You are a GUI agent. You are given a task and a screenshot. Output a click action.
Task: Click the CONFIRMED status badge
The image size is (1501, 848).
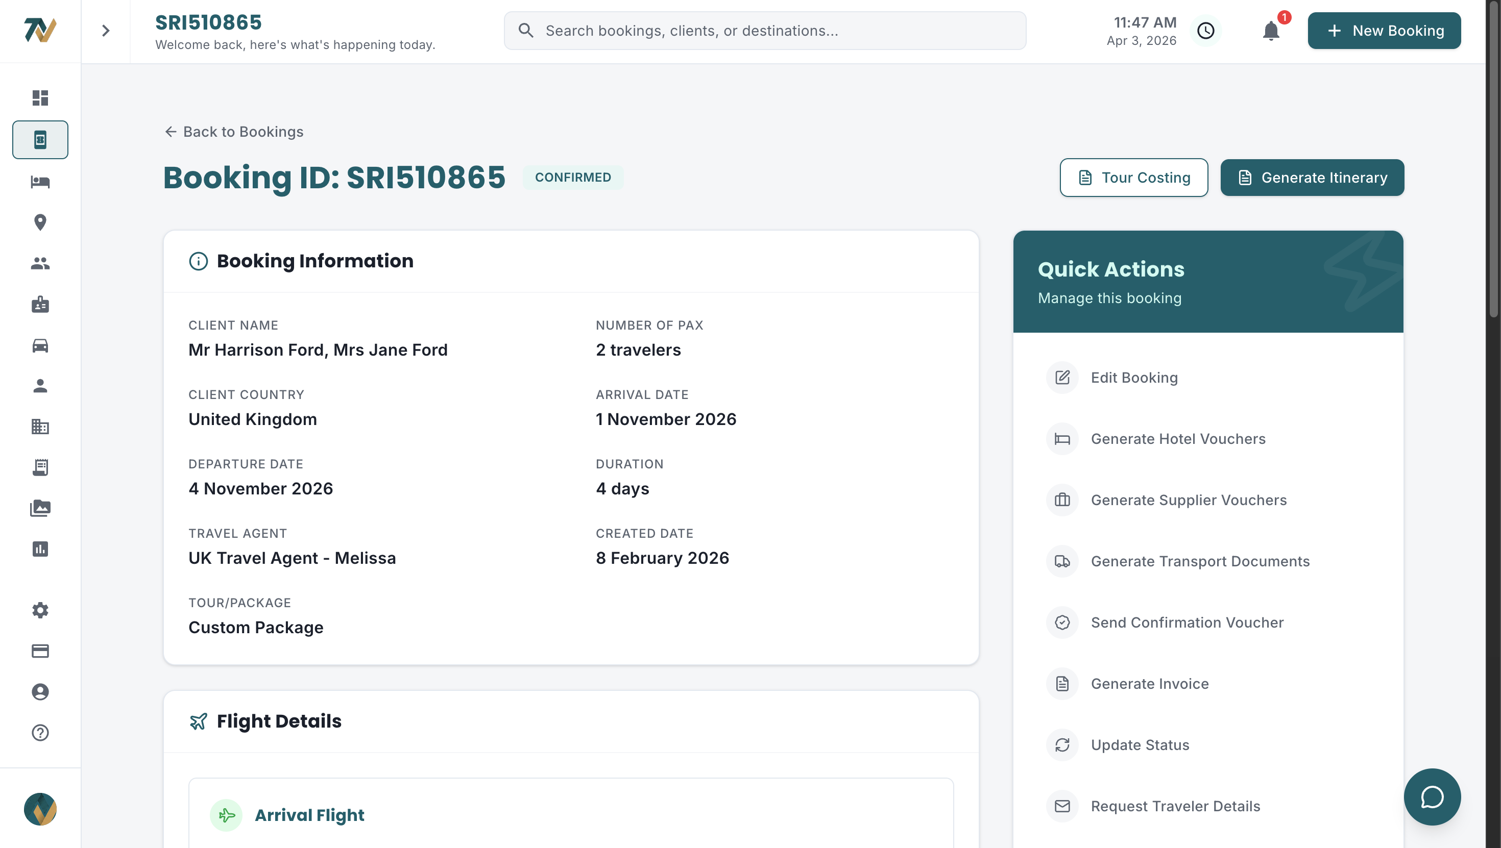[x=573, y=177]
